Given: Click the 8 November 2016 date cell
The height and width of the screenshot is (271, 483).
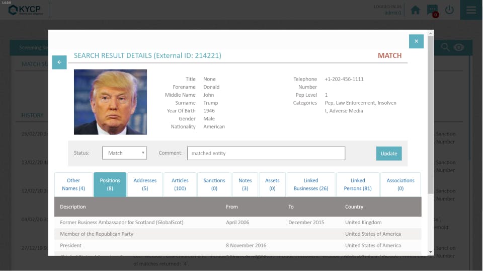Looking at the screenshot, I should (x=246, y=245).
